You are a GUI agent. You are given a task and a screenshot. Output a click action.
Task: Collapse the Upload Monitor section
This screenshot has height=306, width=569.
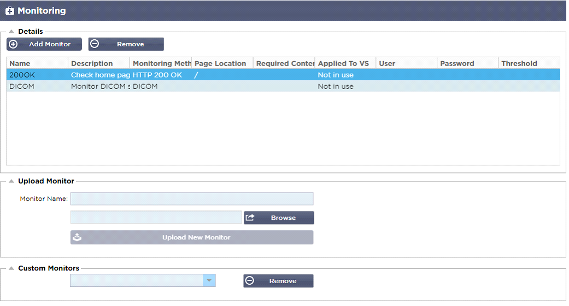(x=11, y=181)
